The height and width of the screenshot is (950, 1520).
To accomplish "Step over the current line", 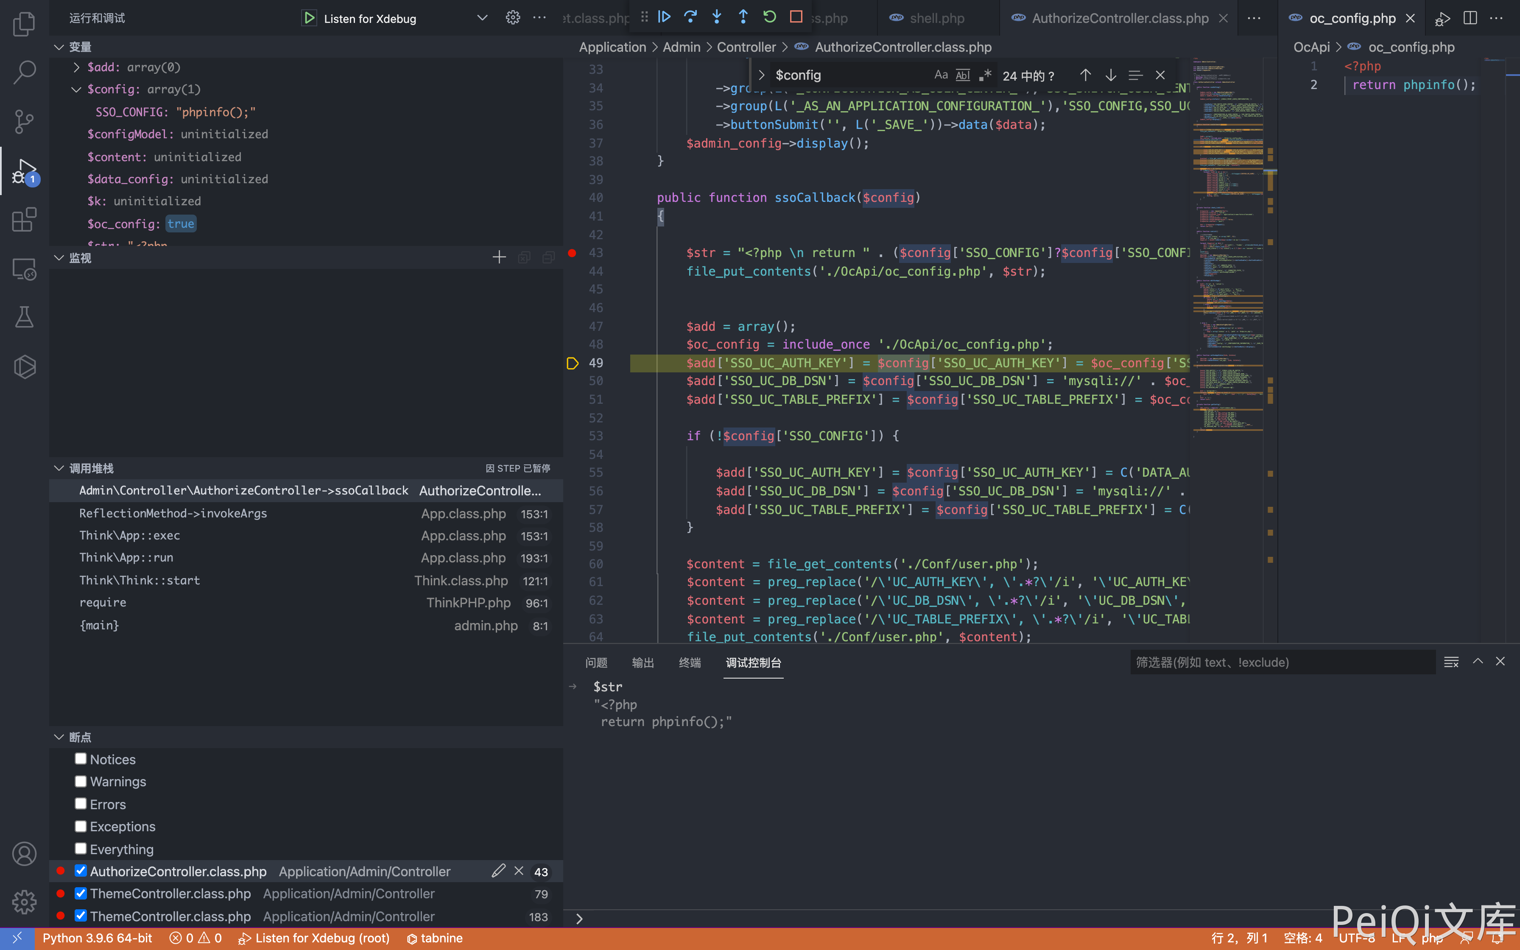I will point(690,17).
